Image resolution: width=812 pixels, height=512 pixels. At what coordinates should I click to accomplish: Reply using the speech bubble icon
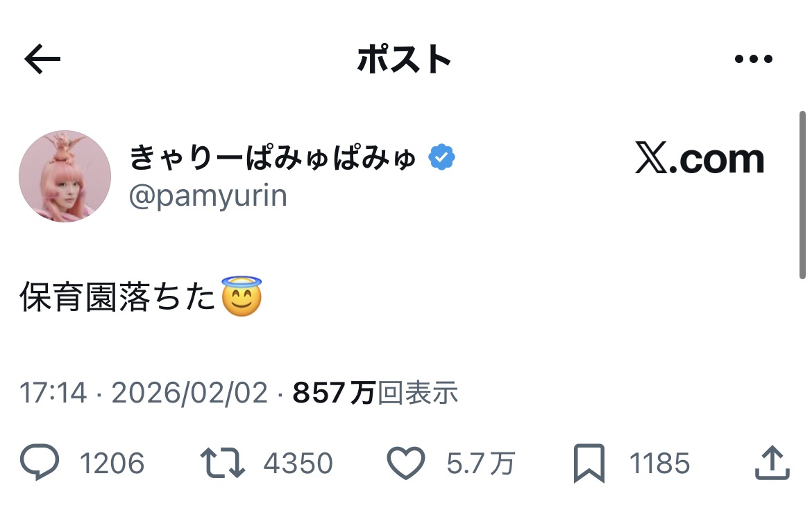click(x=40, y=463)
